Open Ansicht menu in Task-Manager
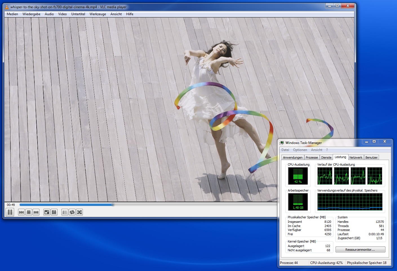The width and height of the screenshot is (397, 271). click(x=317, y=150)
